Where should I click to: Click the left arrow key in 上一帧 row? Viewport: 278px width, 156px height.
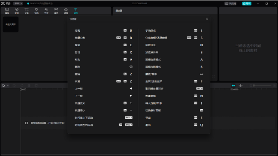[x=131, y=89]
